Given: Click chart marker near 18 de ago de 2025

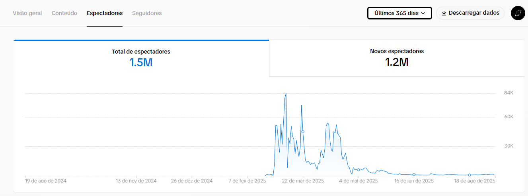Looking at the screenshot, I should [470, 175].
